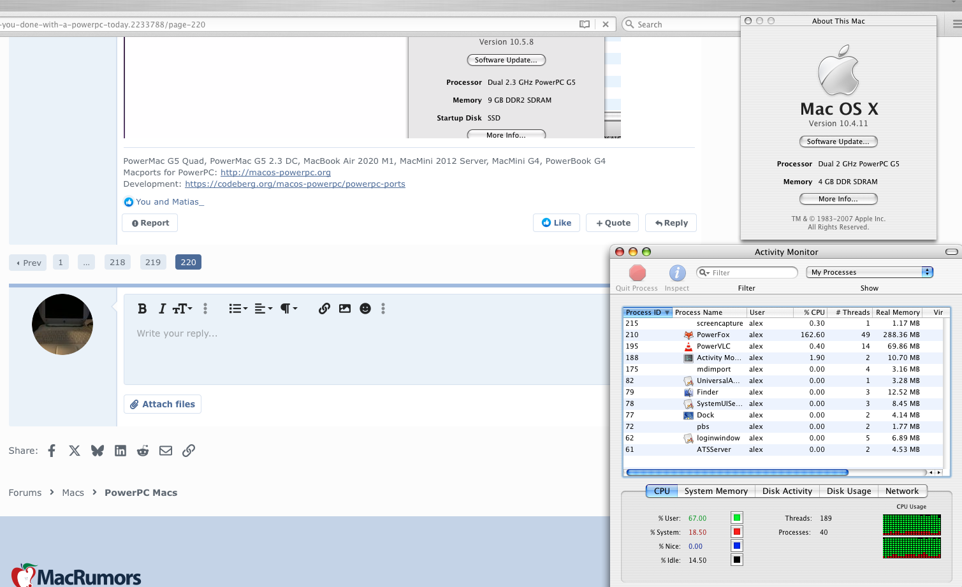Open the paragraph format dropdown in the editor
Image resolution: width=962 pixels, height=587 pixels.
(x=289, y=308)
